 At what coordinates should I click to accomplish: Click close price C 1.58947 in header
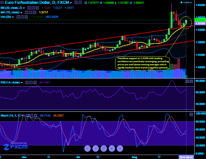pyautogui.click(x=137, y=3)
